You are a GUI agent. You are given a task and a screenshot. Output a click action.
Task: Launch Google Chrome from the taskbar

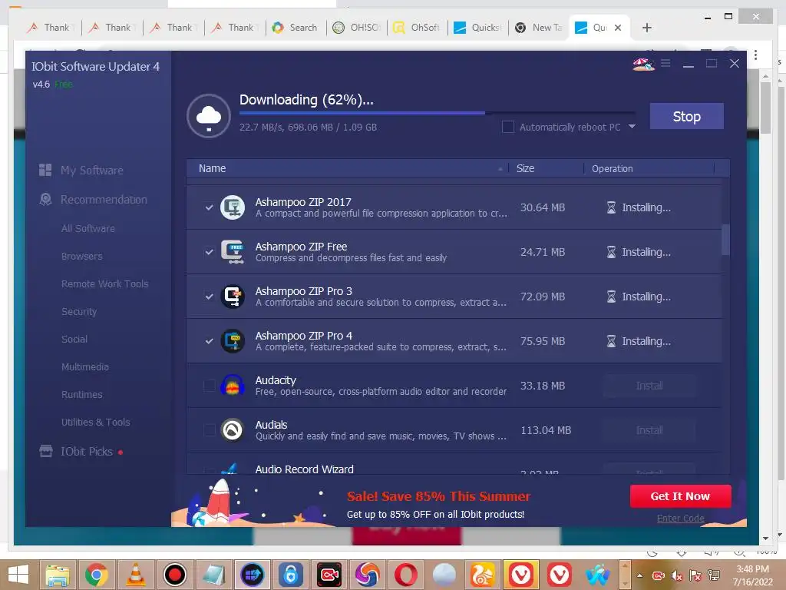click(x=96, y=575)
